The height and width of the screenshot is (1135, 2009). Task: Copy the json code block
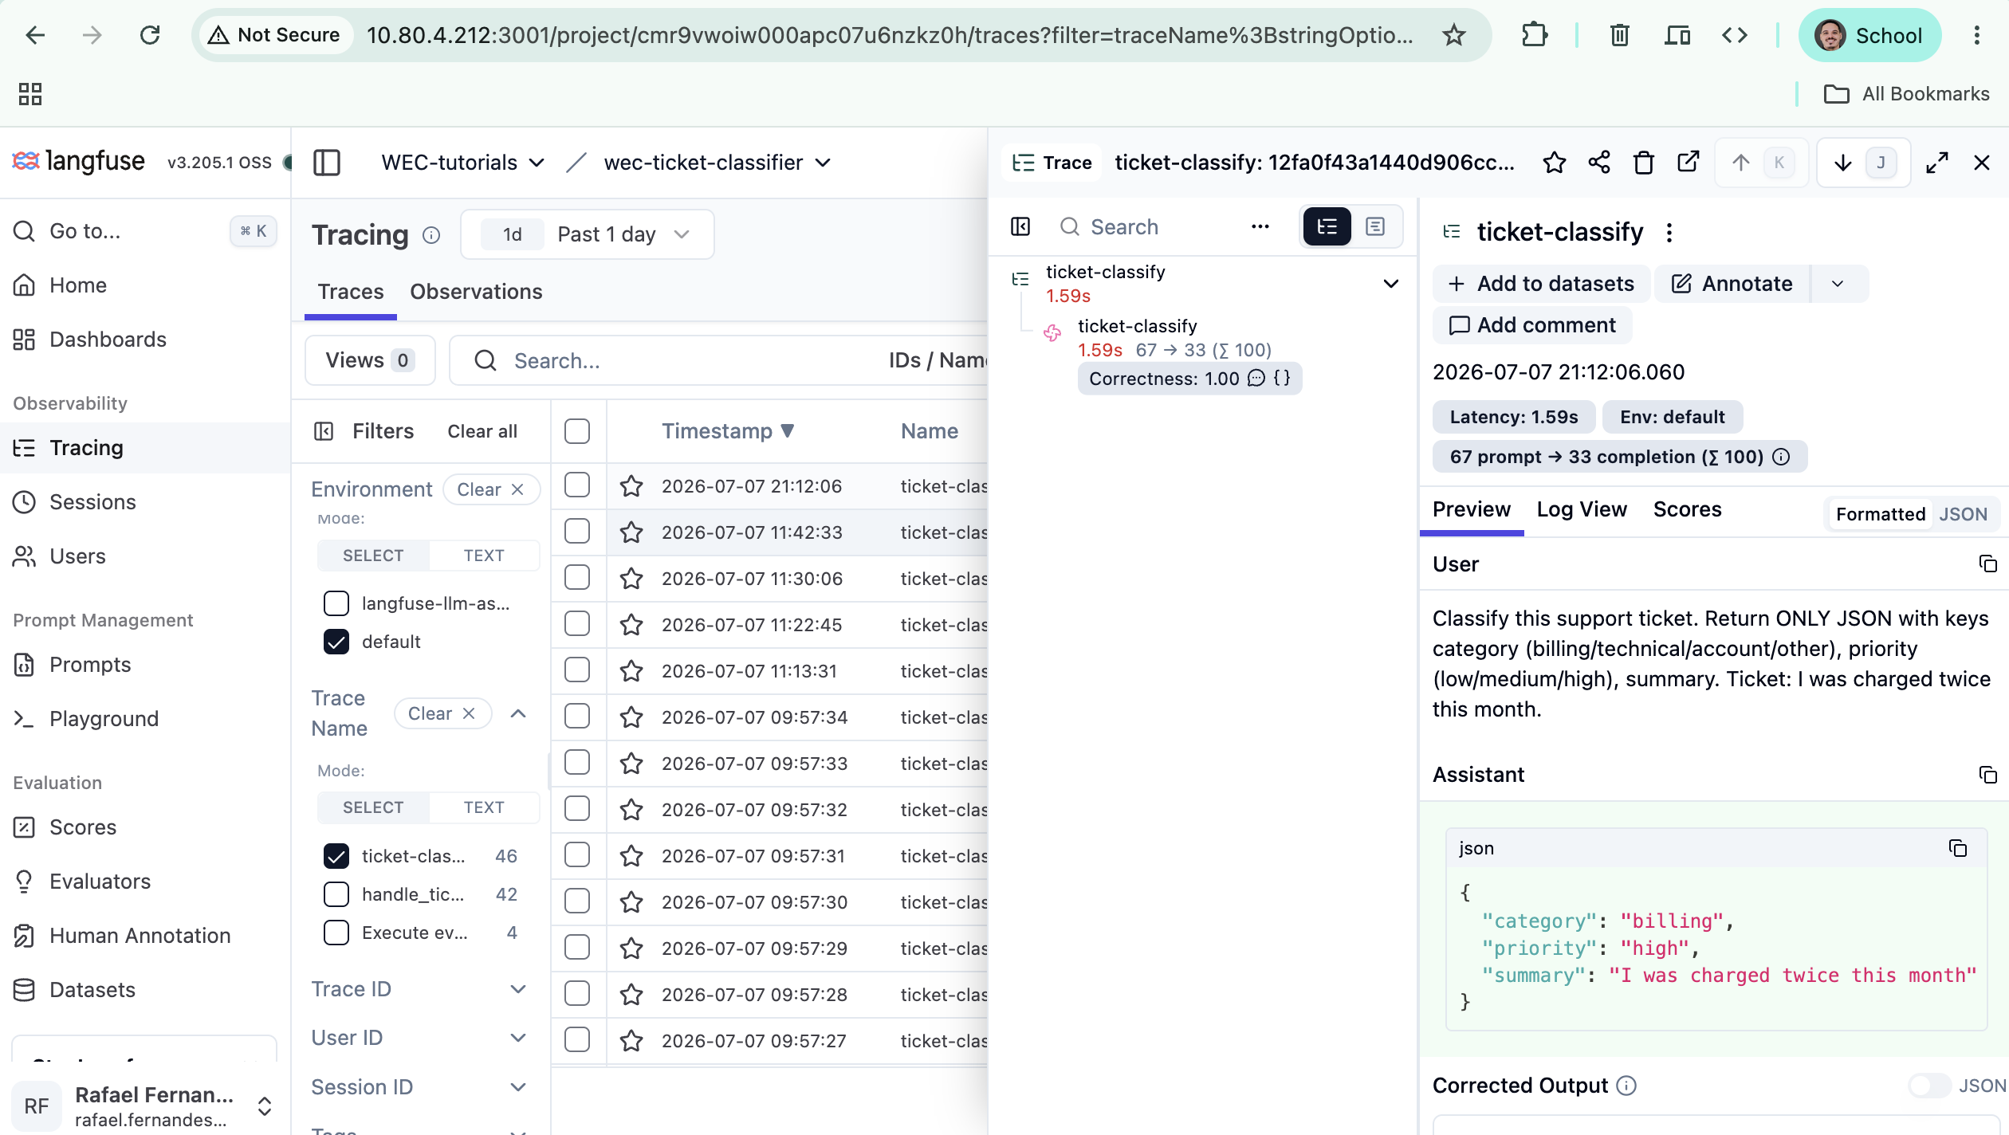[1957, 848]
